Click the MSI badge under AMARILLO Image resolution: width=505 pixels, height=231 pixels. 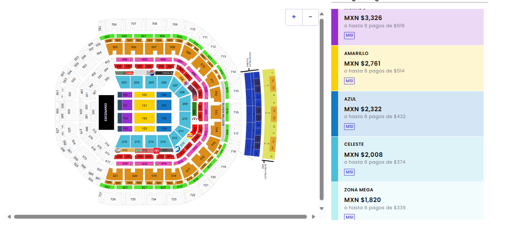click(x=350, y=81)
